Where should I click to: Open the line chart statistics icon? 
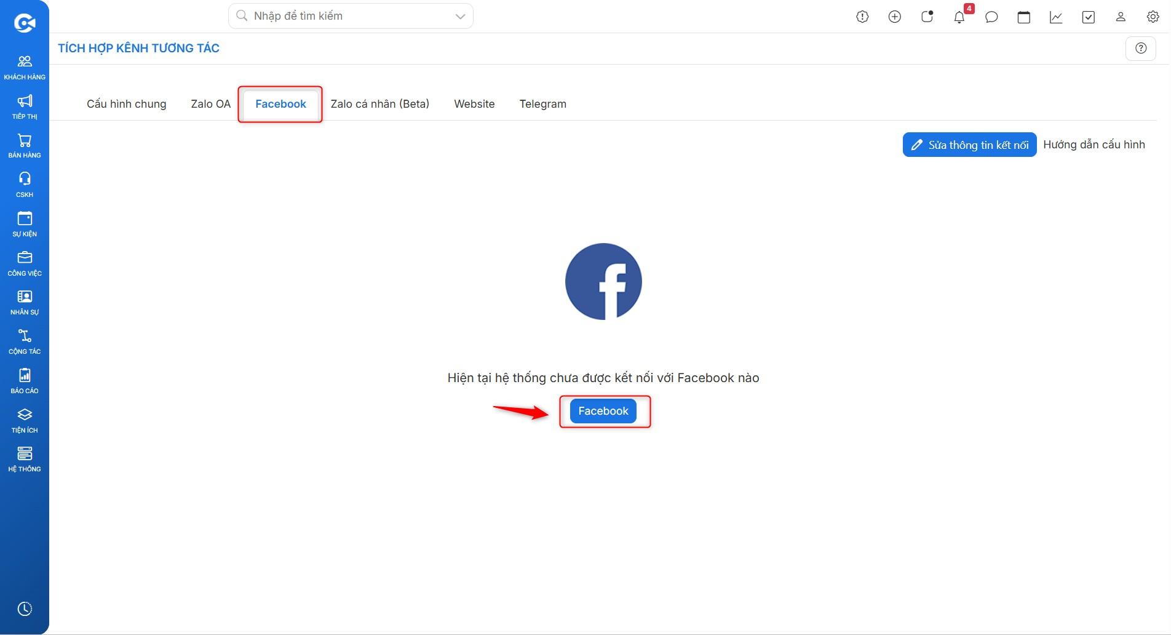coord(1056,17)
